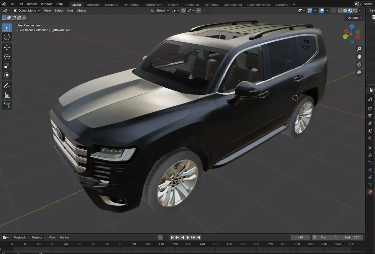Open the editor type dropdown in viewport header
The height and width of the screenshot is (254, 375).
(6, 11)
